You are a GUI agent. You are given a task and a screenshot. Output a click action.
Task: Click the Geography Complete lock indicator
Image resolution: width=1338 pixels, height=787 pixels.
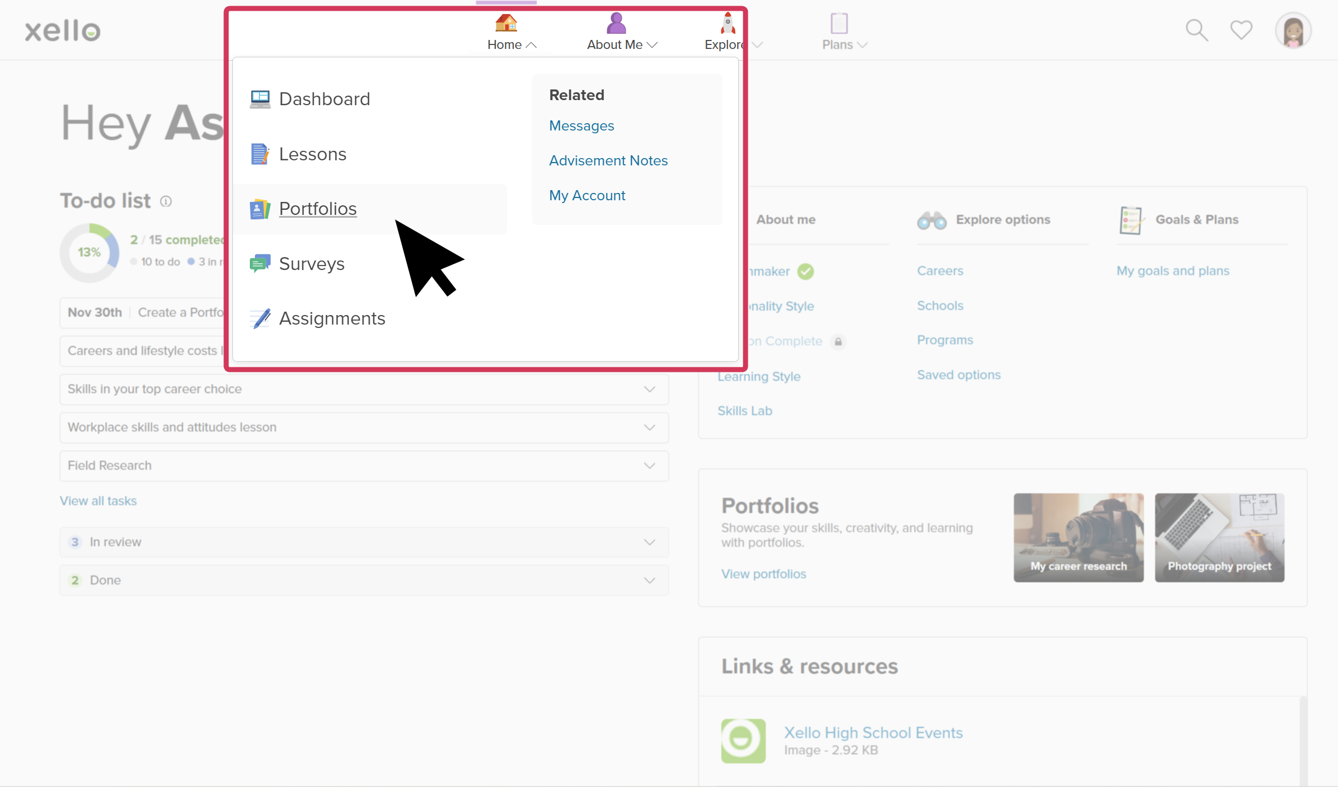click(838, 341)
